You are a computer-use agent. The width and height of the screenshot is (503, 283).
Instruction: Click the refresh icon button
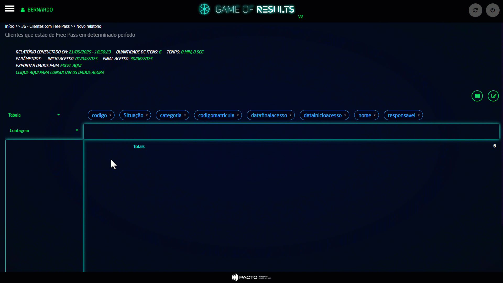click(475, 10)
